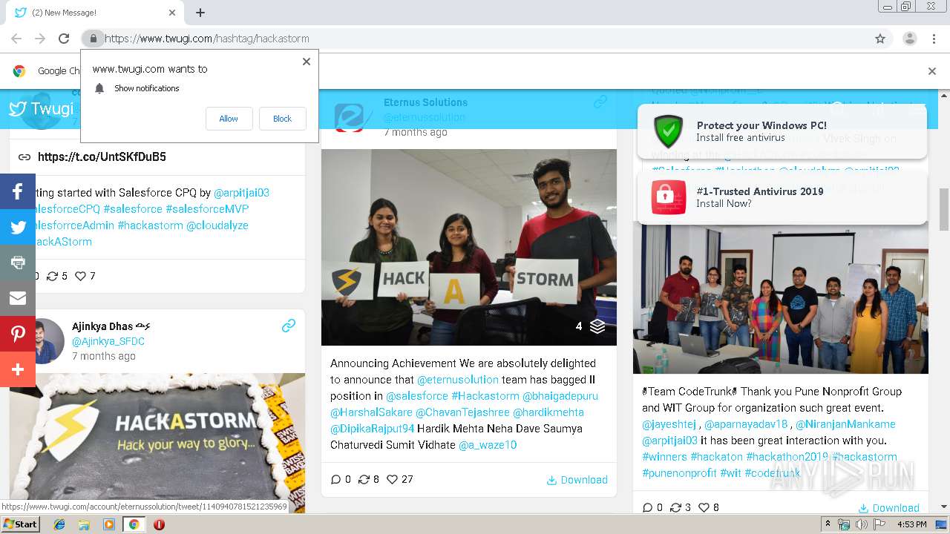Click the Facebook share button in sidebar

pyautogui.click(x=18, y=192)
